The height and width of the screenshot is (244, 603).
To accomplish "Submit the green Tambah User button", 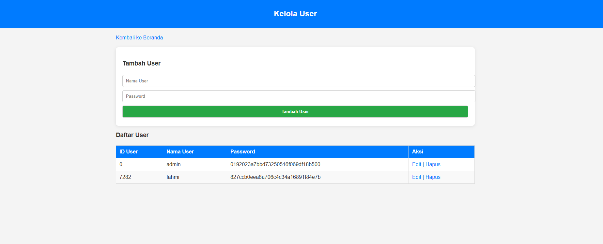I will pyautogui.click(x=295, y=112).
